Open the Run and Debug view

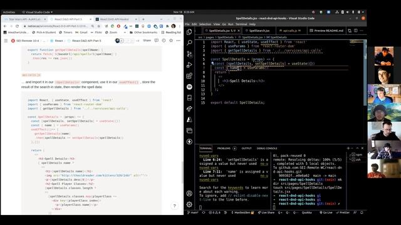point(189,65)
